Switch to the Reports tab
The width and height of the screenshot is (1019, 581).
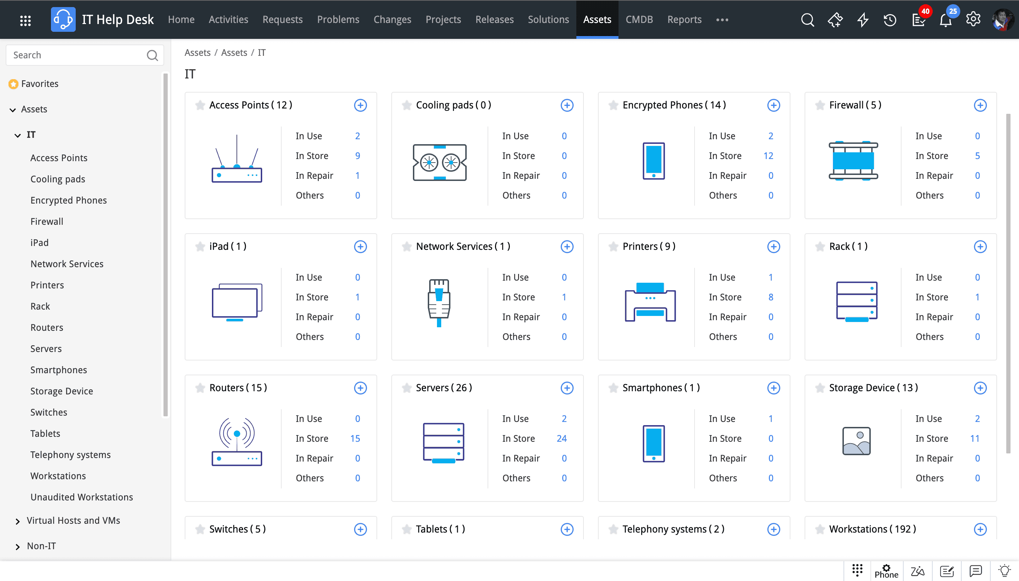point(684,19)
